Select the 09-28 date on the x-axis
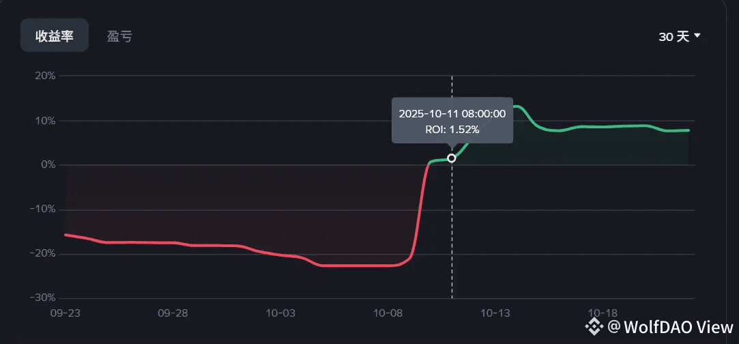The width and height of the screenshot is (739, 344). 173,313
